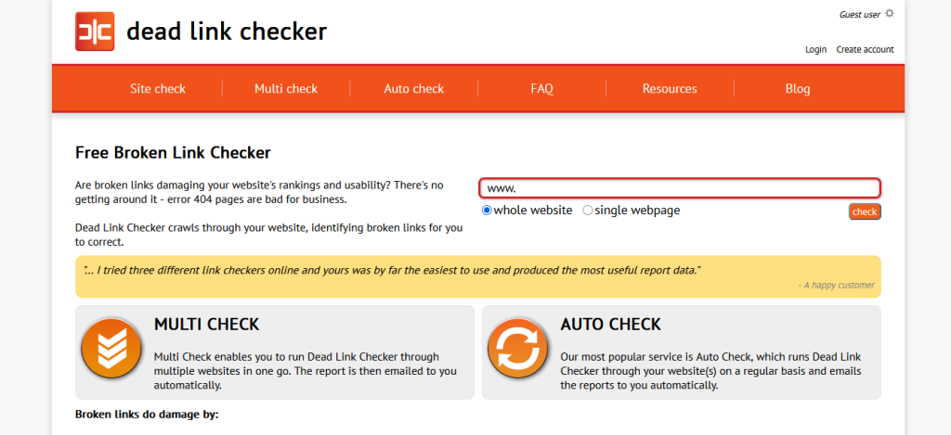
Task: Go to the FAQ menu item
Action: tap(542, 89)
